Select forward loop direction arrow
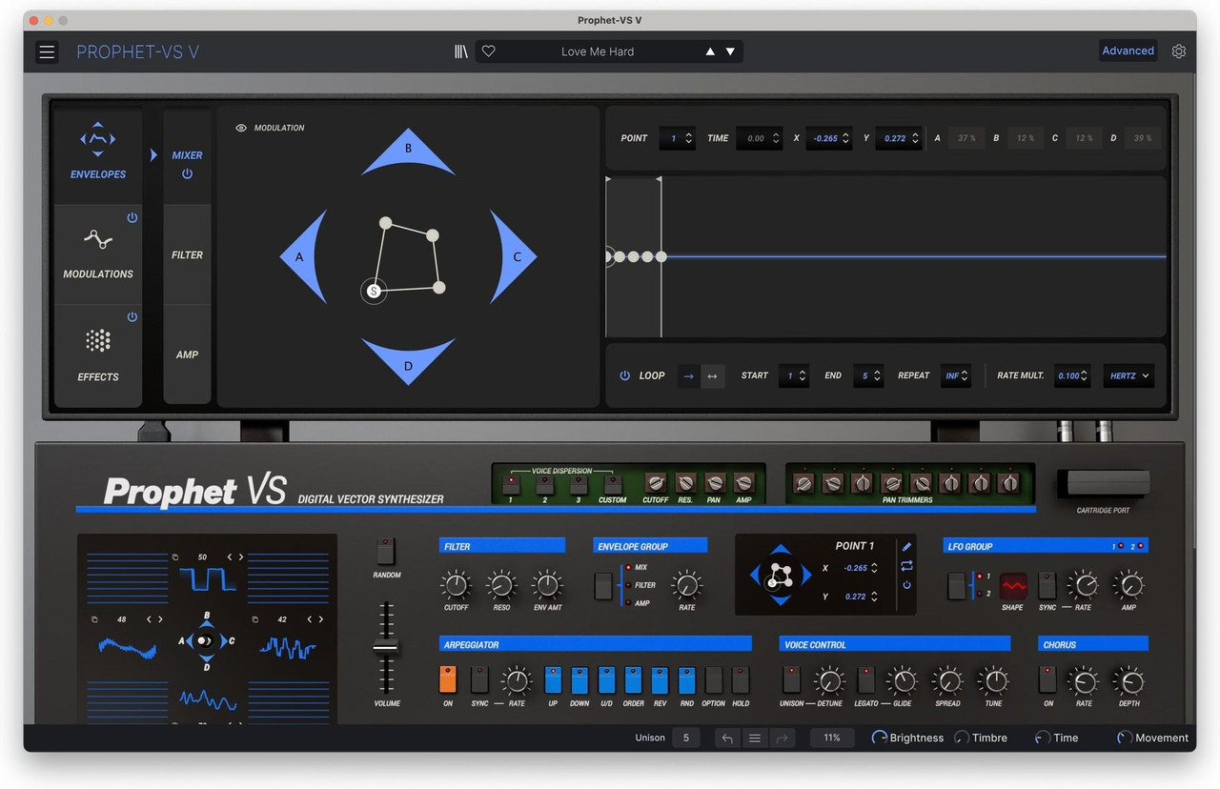Viewport: 1220px width, 789px height. point(688,375)
